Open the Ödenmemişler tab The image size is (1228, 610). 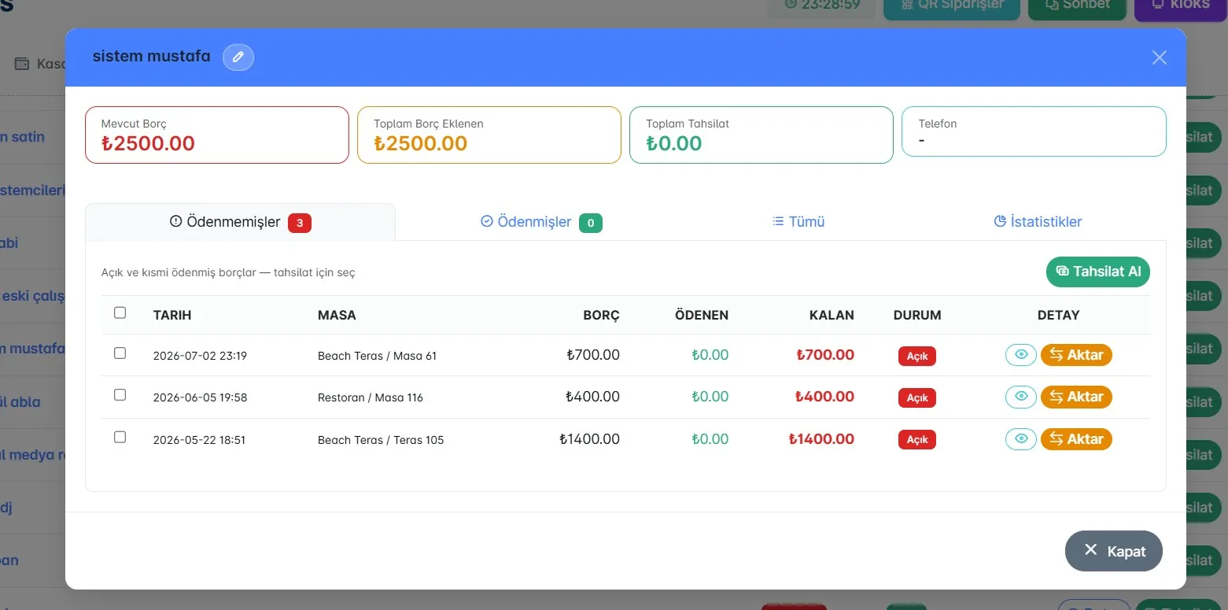(x=240, y=222)
